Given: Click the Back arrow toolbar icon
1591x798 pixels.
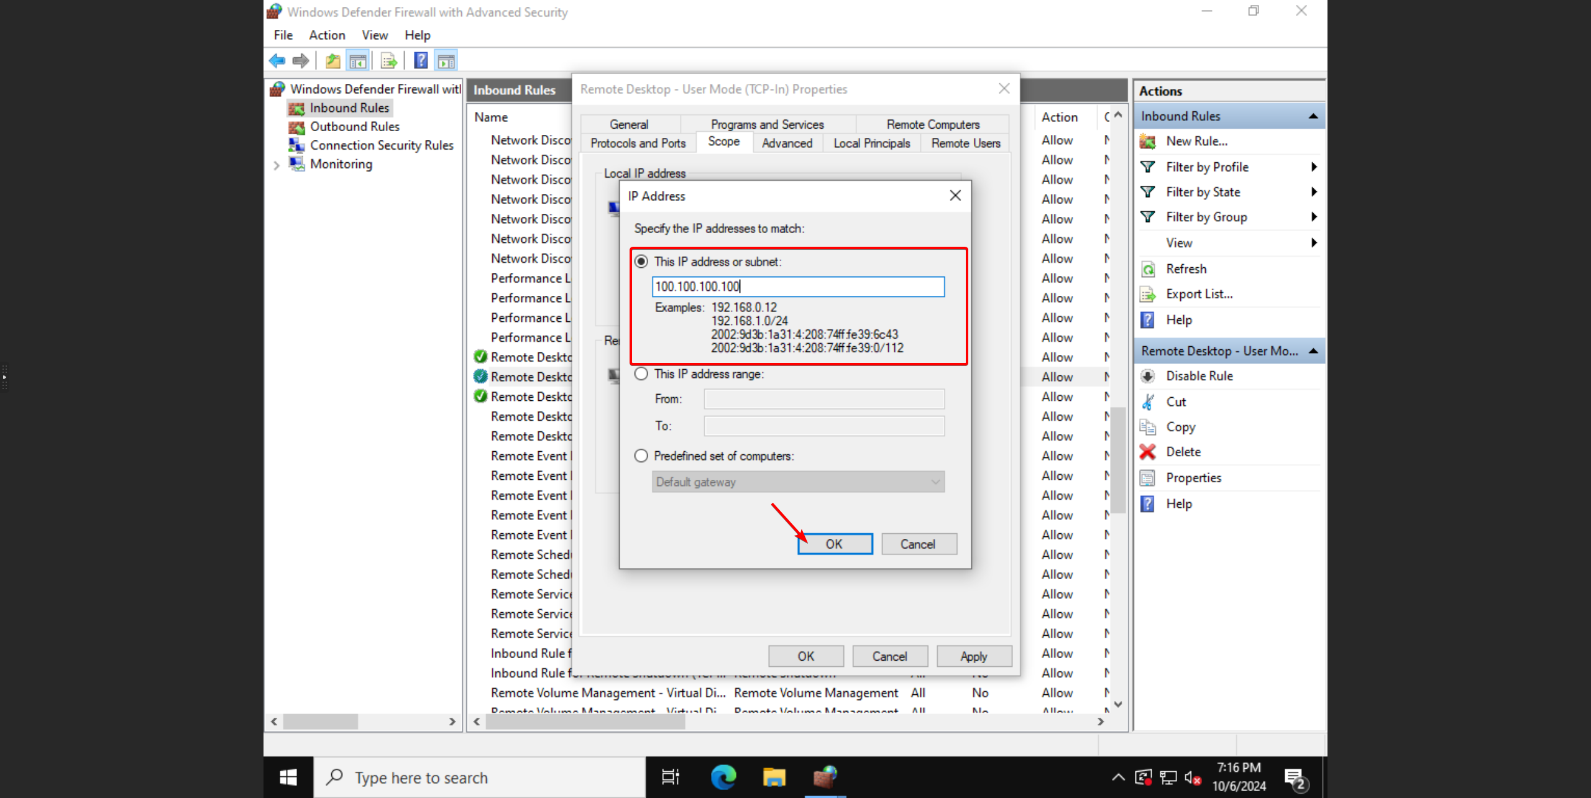Looking at the screenshot, I should tap(277, 61).
